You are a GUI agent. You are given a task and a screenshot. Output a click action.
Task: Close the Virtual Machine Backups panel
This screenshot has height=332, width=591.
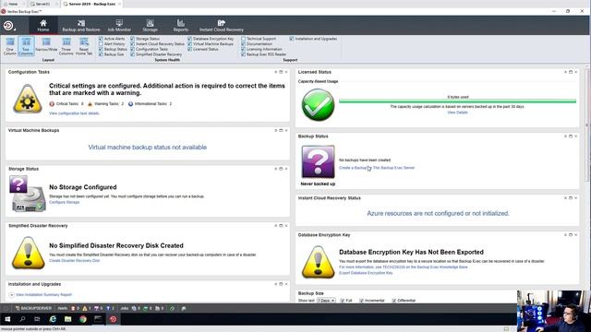286,130
